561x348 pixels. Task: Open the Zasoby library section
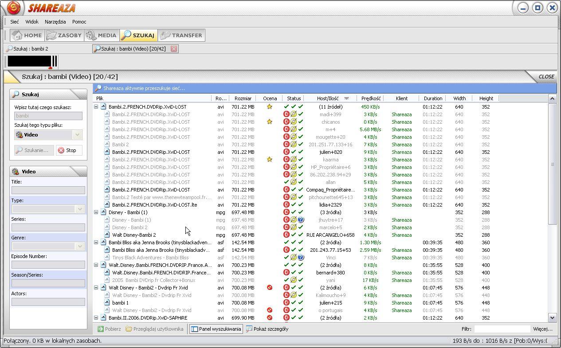pos(64,35)
